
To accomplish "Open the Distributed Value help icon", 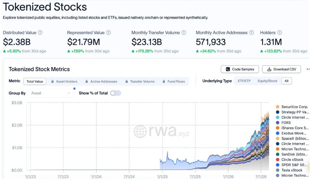I will tap(40, 32).
